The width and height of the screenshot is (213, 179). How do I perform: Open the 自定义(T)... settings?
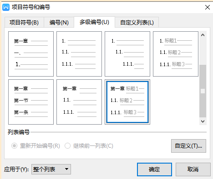pos(188,146)
